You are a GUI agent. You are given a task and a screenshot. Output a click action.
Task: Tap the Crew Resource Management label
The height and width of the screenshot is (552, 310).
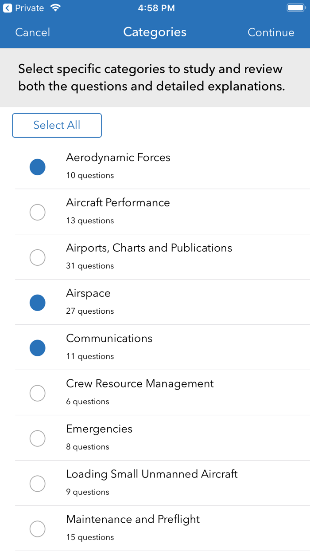coord(140,384)
